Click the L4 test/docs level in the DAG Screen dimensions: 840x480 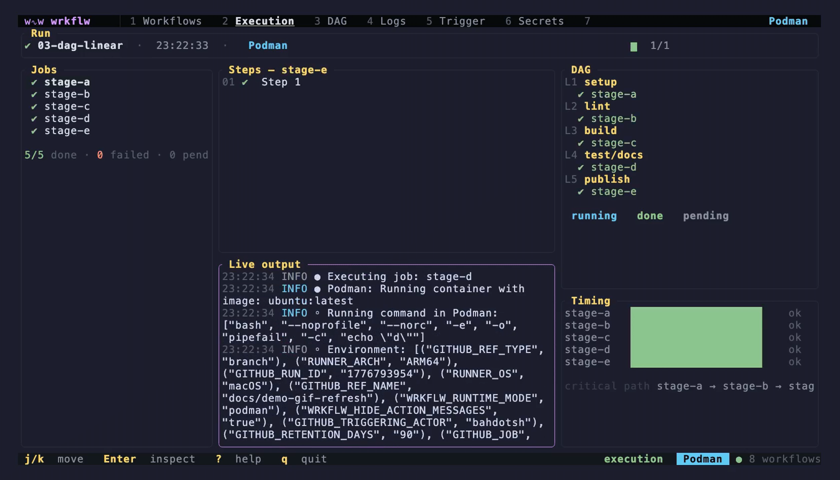click(x=604, y=155)
